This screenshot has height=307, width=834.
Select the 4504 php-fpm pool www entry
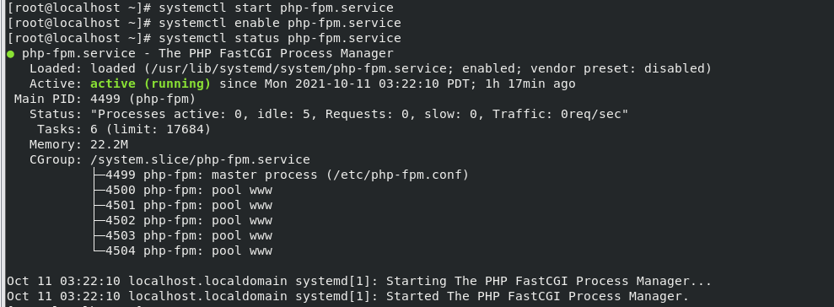189,250
